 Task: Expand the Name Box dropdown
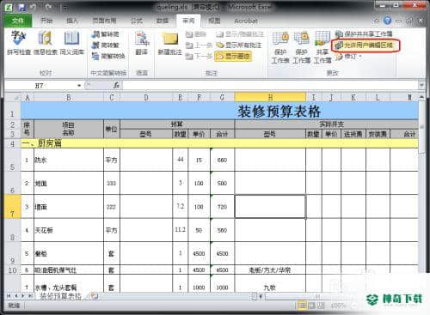(x=79, y=86)
